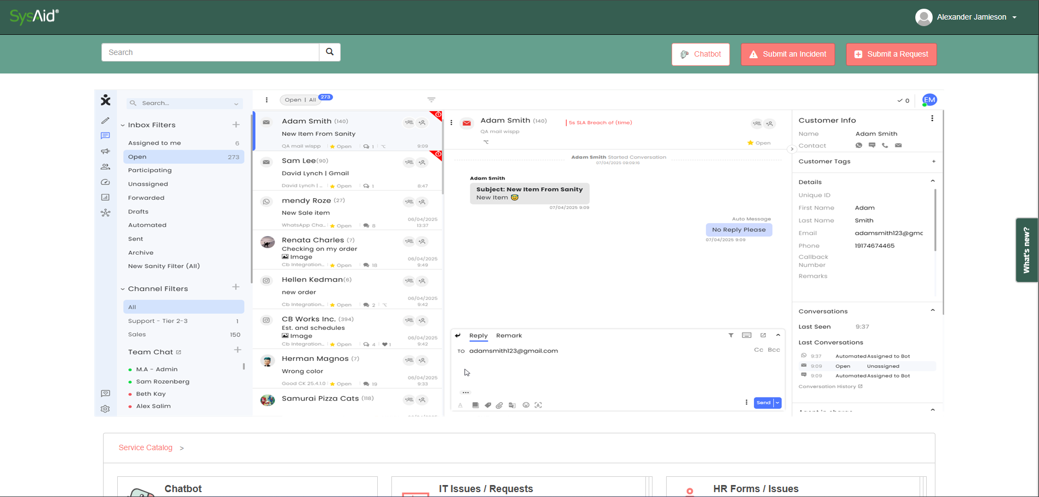
Task: Open the Alexander Jamieson user menu
Action: coord(966,17)
